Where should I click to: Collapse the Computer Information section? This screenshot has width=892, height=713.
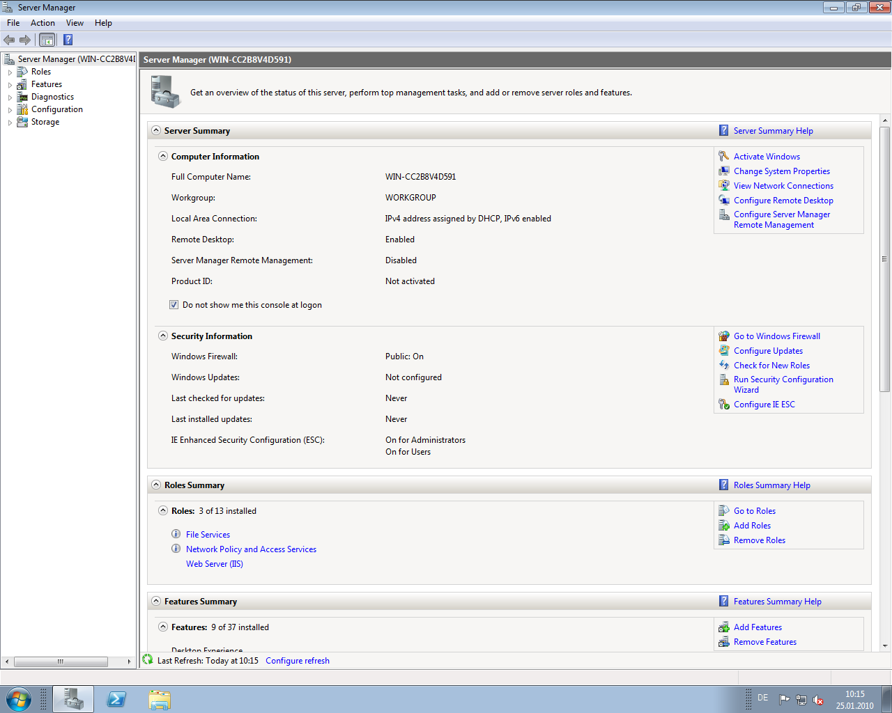pyautogui.click(x=163, y=157)
